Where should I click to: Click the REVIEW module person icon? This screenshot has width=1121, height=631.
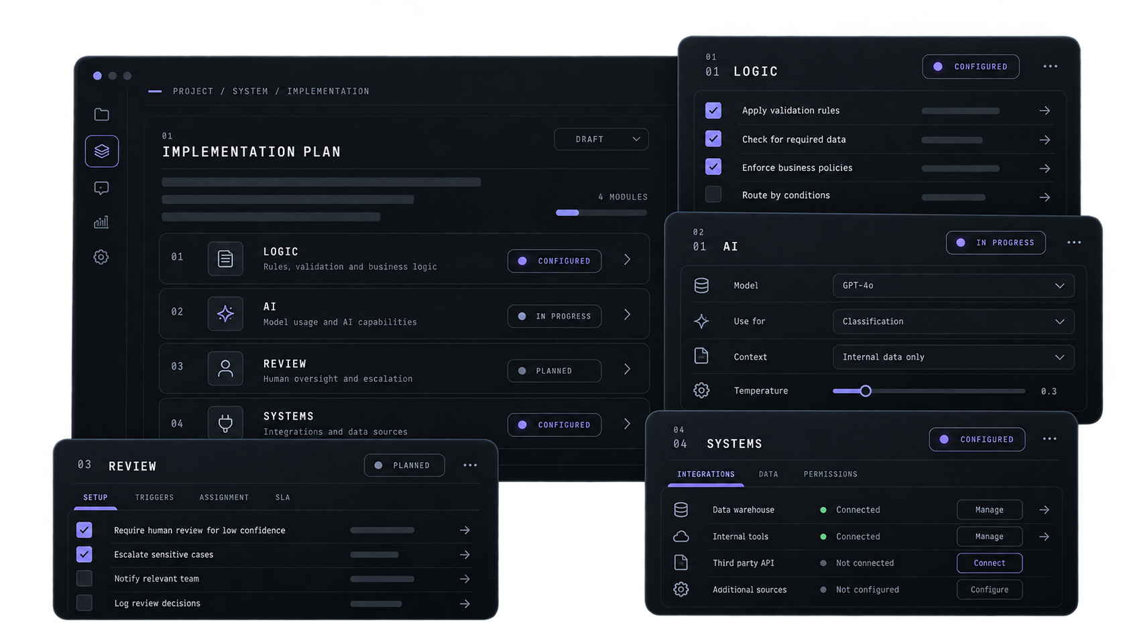(225, 368)
